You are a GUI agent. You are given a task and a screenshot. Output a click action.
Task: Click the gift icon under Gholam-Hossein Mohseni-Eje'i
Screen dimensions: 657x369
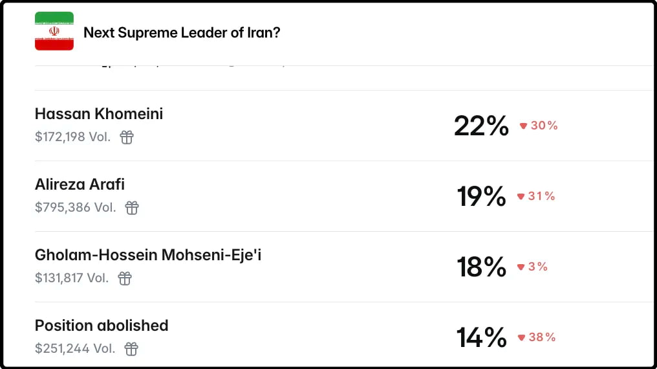(x=125, y=278)
